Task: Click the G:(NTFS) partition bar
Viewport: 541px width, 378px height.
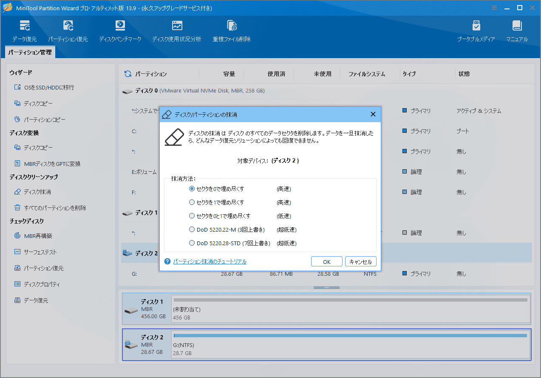Action: tap(351, 344)
